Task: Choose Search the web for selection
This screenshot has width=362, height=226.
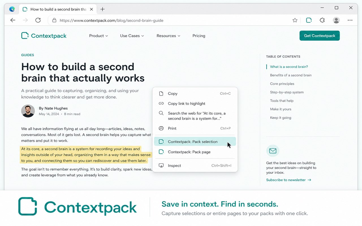Action: (x=195, y=116)
